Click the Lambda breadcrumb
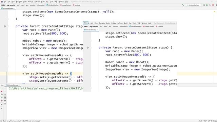 pos(76,5)
